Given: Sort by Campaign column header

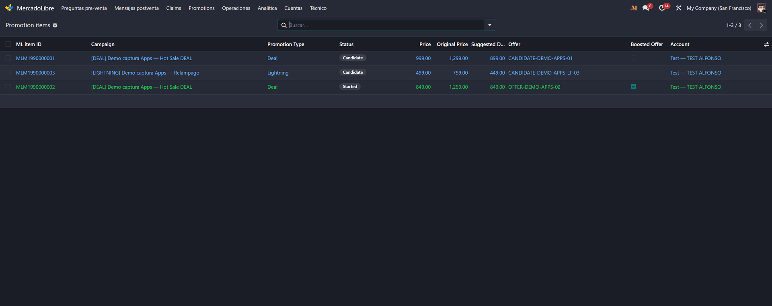Looking at the screenshot, I should 103,45.
